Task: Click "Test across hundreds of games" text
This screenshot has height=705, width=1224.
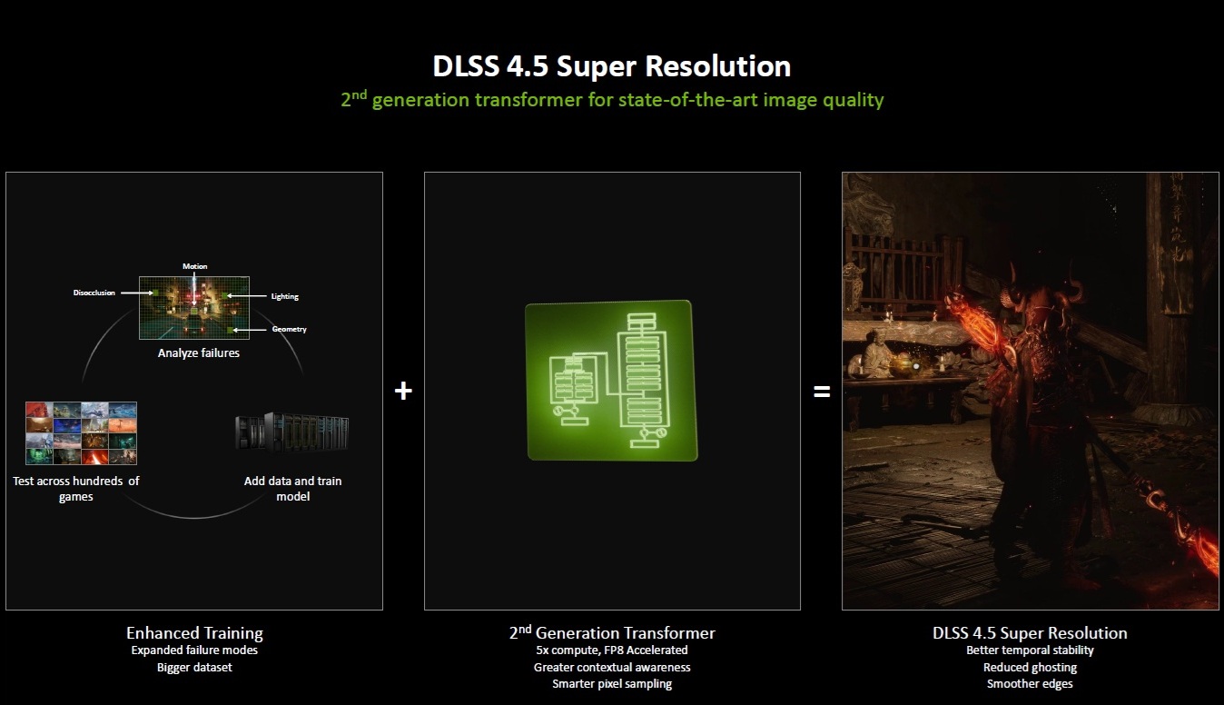Action: (x=76, y=489)
